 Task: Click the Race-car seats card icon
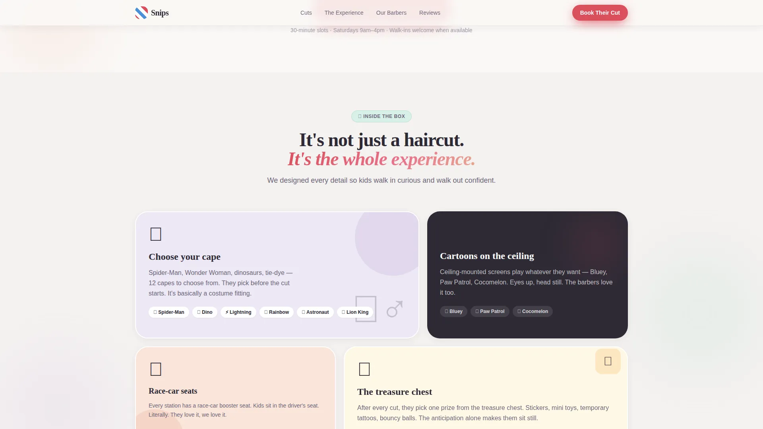pyautogui.click(x=156, y=369)
